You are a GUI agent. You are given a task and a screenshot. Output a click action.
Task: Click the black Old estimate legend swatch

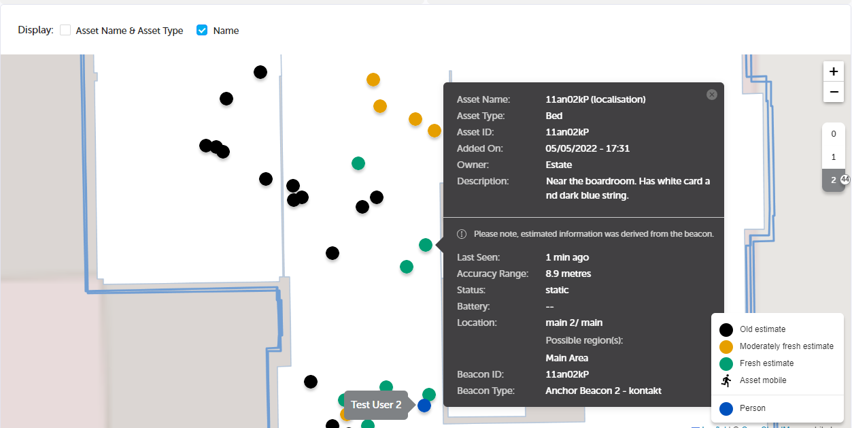point(726,329)
